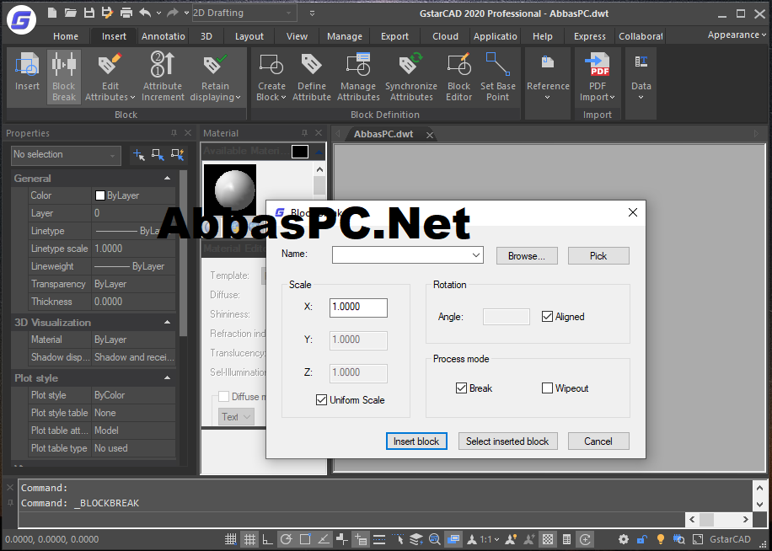Click the material sphere thumbnail

230,190
